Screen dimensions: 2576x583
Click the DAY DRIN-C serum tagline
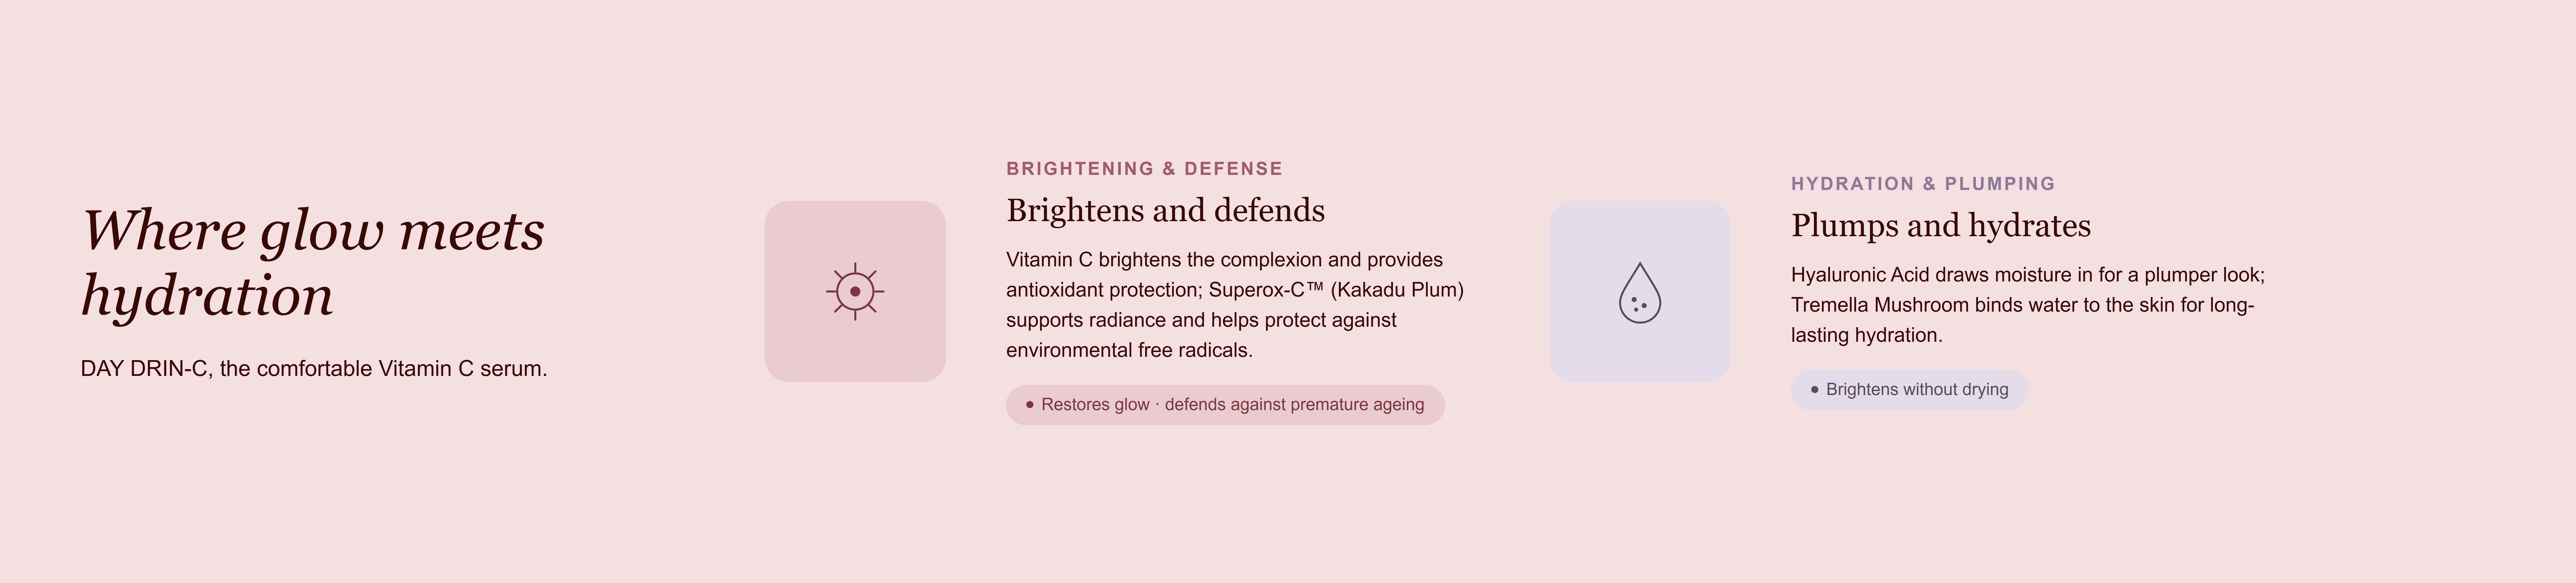click(314, 369)
